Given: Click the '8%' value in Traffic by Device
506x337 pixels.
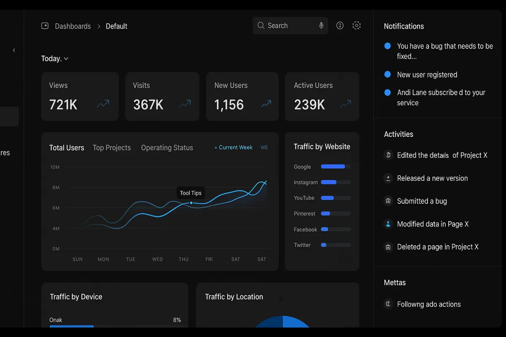Looking at the screenshot, I should click(x=177, y=320).
